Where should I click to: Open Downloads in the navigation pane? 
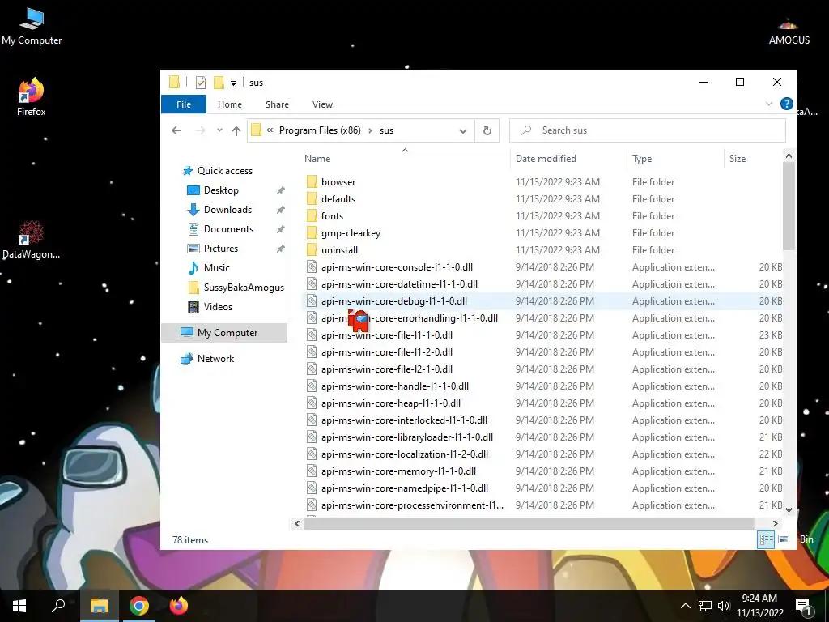227,210
